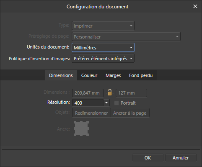
Task: Select the Redimensionner objects option
Action: point(91,113)
